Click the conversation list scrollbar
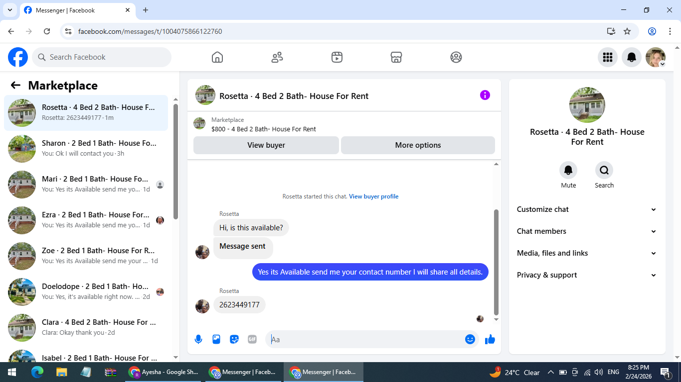Screen dimensions: 681x382 point(175,161)
